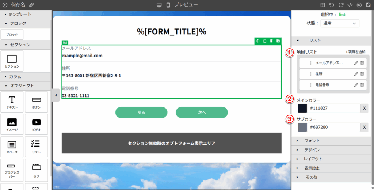Duplicate the selected list block
Image resolution: width=374 pixels, height=190 pixels.
264,41
